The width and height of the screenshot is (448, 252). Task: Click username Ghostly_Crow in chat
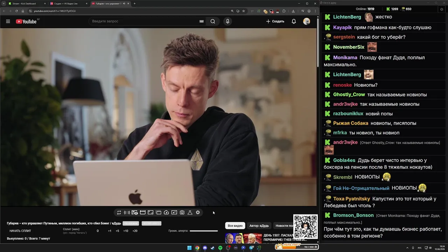(x=349, y=94)
